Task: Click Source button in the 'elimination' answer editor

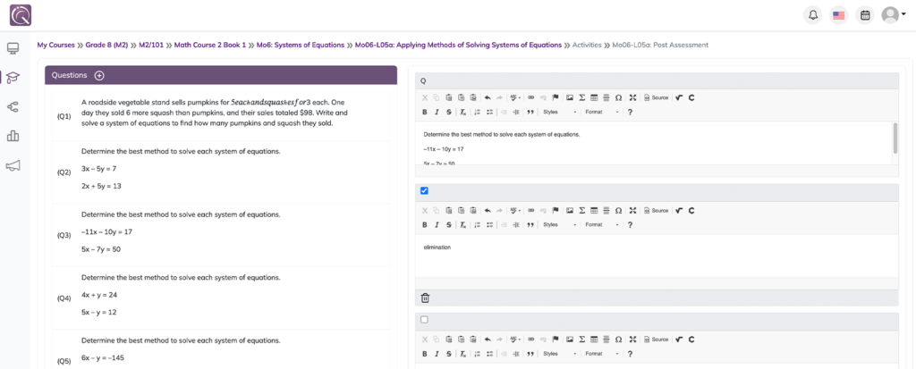Action: tap(656, 210)
